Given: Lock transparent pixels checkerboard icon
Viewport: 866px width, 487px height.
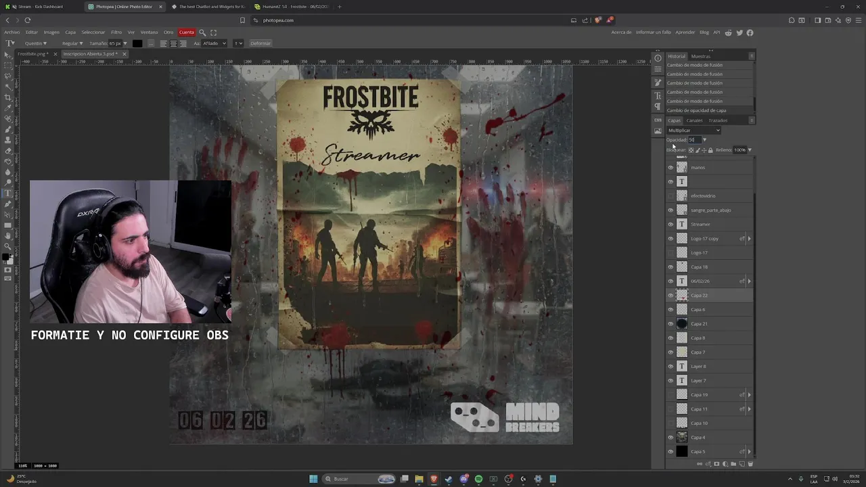Looking at the screenshot, I should coord(691,150).
